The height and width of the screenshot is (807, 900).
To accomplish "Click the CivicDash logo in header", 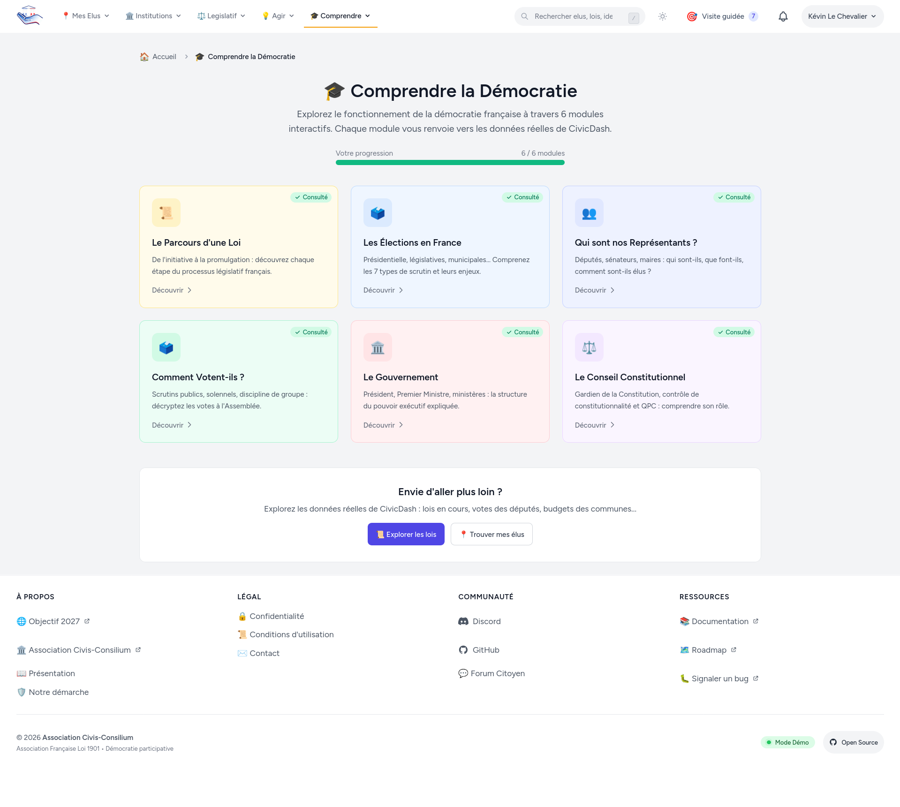I will point(30,16).
